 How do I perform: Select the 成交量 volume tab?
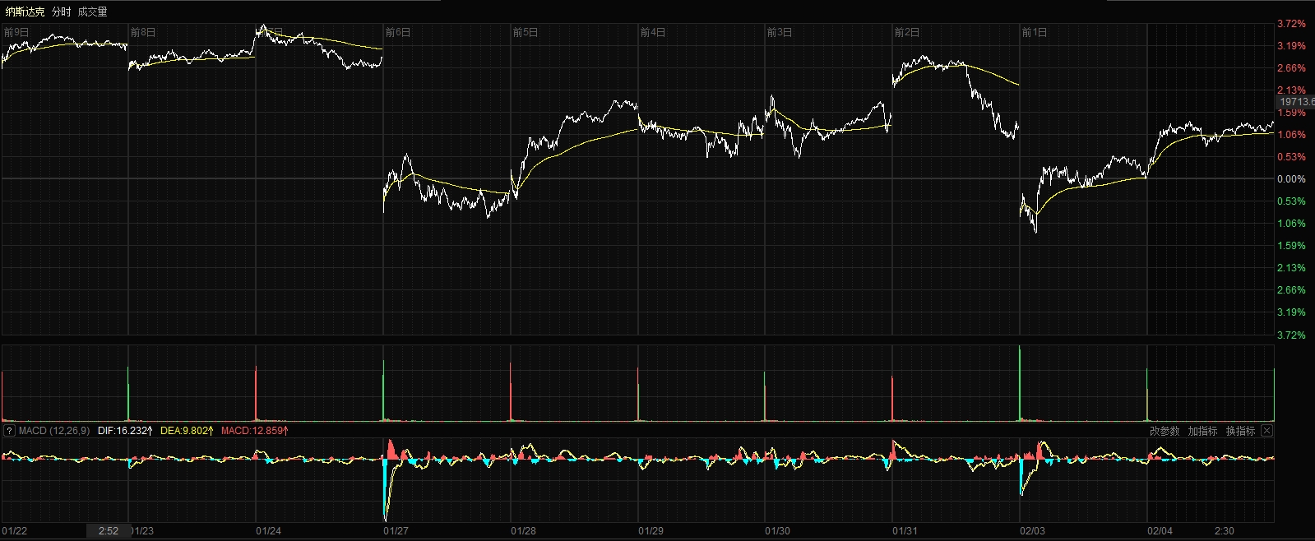coord(92,12)
